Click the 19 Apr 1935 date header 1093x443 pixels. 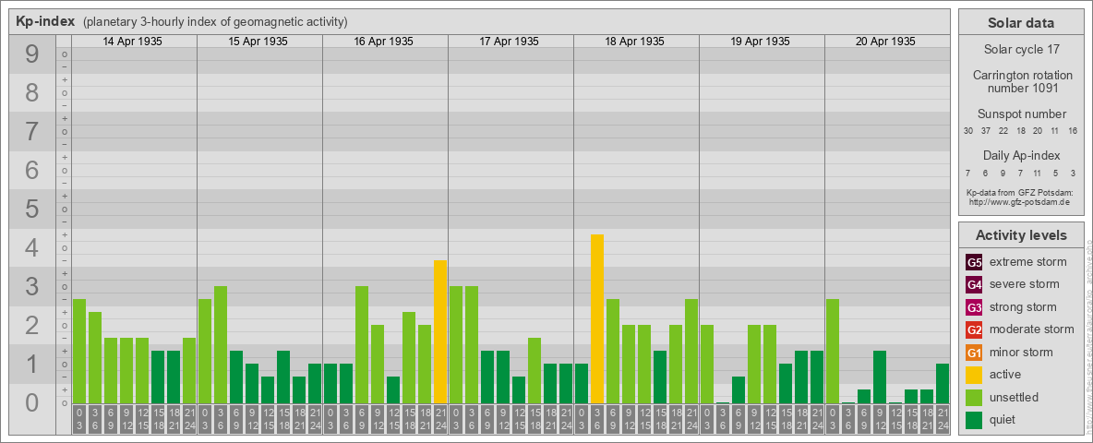tap(760, 42)
